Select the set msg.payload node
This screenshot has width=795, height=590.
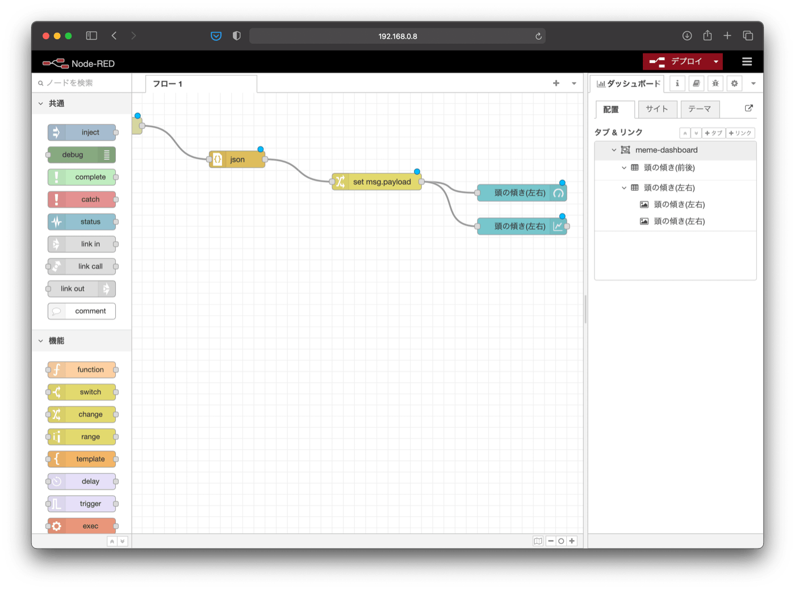(376, 182)
